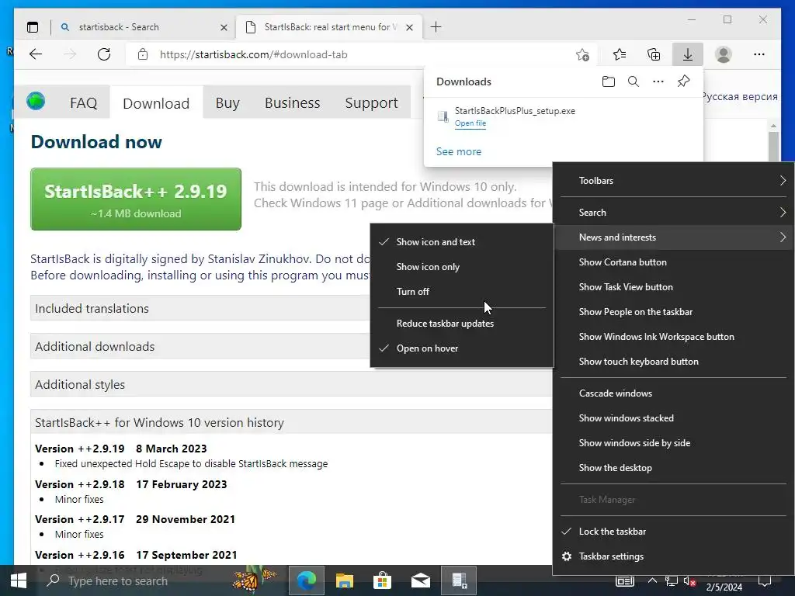Toggle Show touch keyboard button
Screen dimensions: 795x596
(x=673, y=362)
